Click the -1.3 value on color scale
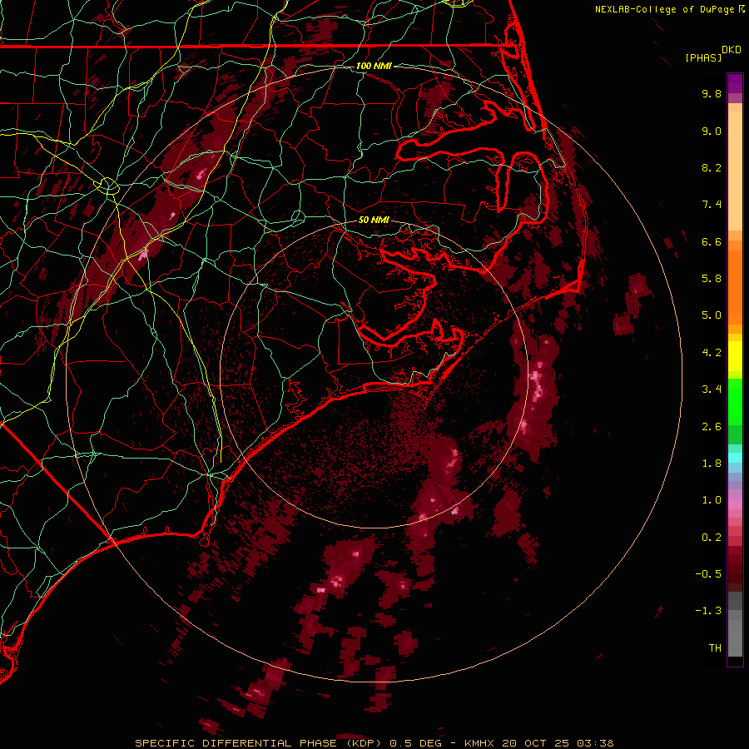The image size is (749, 749). coord(708,611)
